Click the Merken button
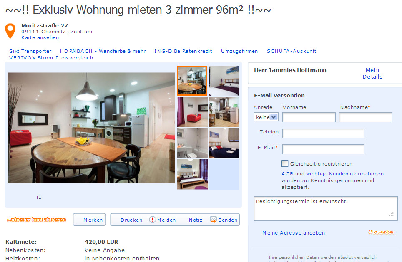Viewport: 402px width, 262px height. pyautogui.click(x=89, y=220)
